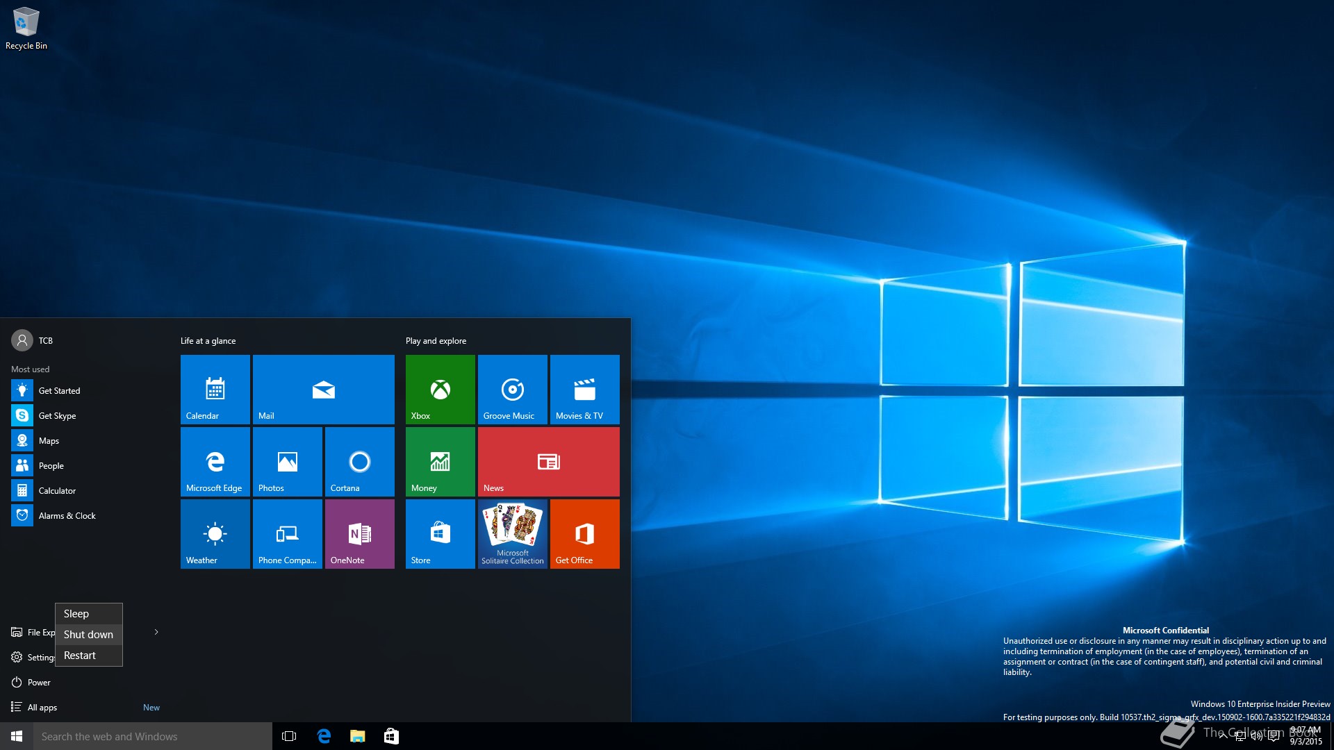The image size is (1334, 750).
Task: Open the Money tile
Action: coord(440,462)
